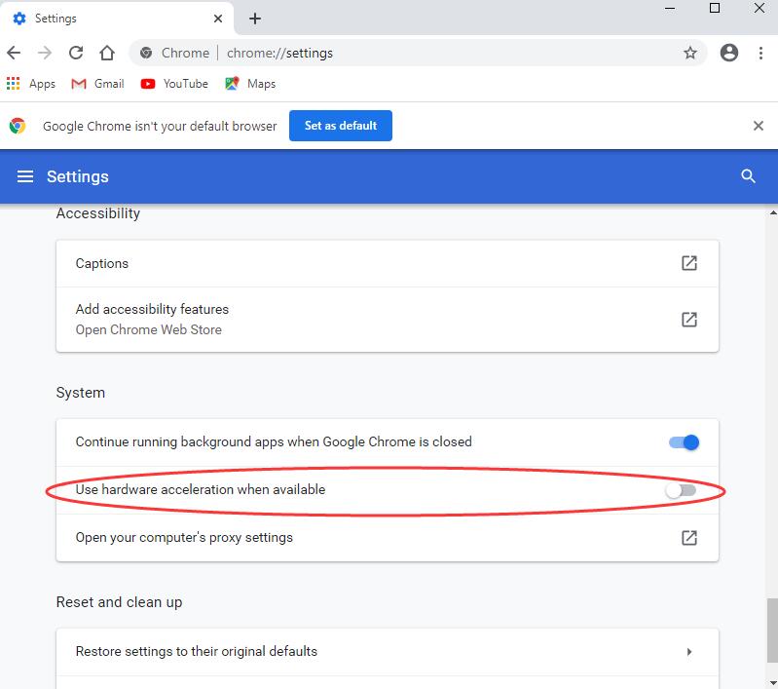Open the Gmail bookmark
The width and height of the screenshot is (778, 689).
97,84
